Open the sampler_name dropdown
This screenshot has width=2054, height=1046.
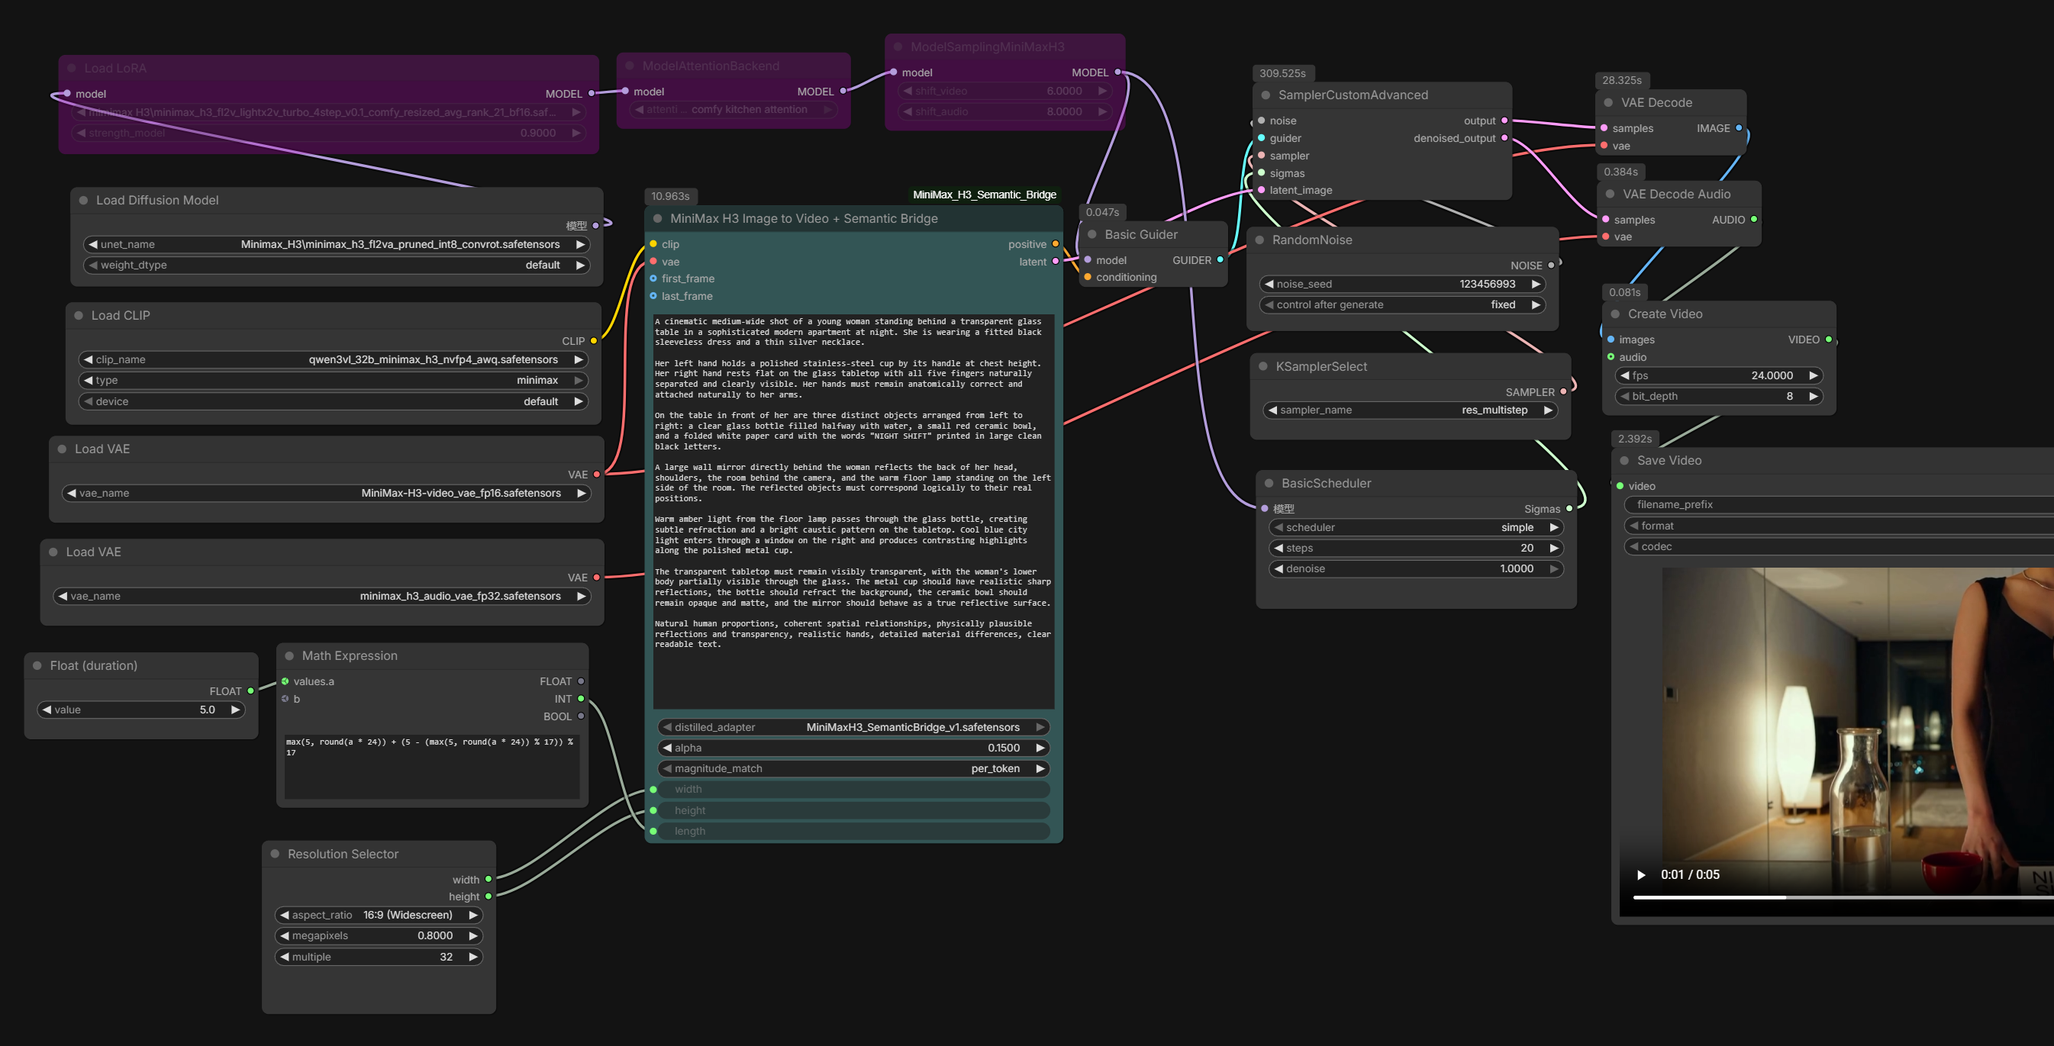click(1410, 410)
